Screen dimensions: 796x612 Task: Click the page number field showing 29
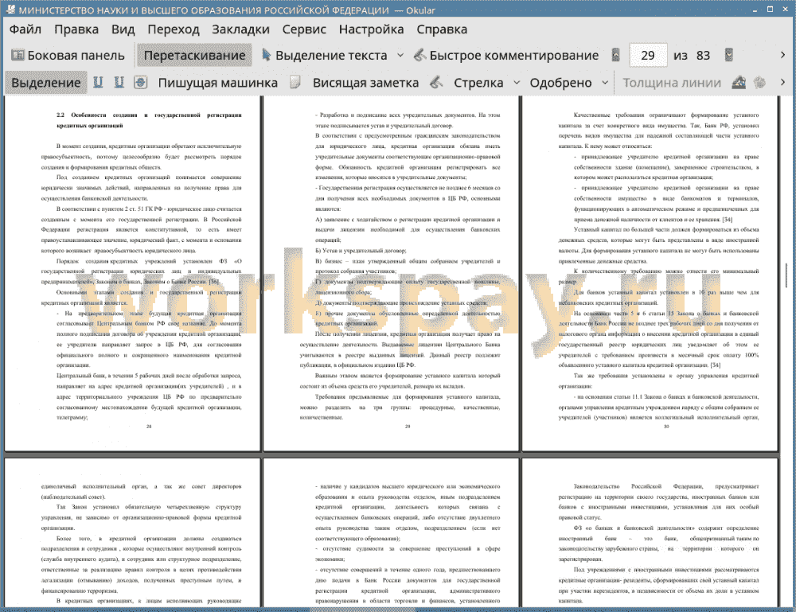(648, 56)
